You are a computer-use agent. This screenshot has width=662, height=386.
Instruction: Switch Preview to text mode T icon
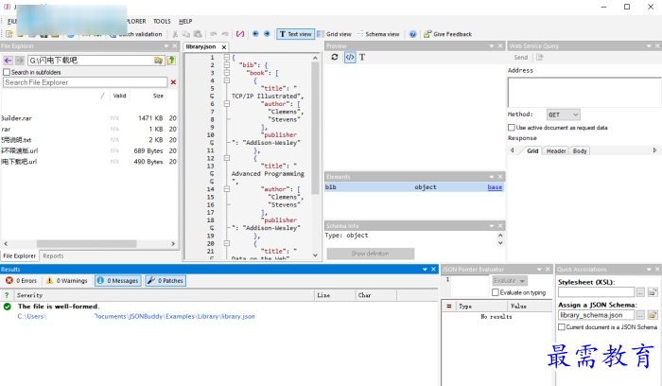pos(362,57)
